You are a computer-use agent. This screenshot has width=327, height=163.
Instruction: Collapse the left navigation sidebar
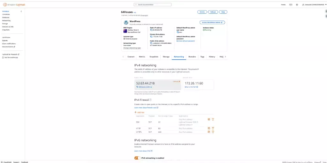tap(21, 11)
